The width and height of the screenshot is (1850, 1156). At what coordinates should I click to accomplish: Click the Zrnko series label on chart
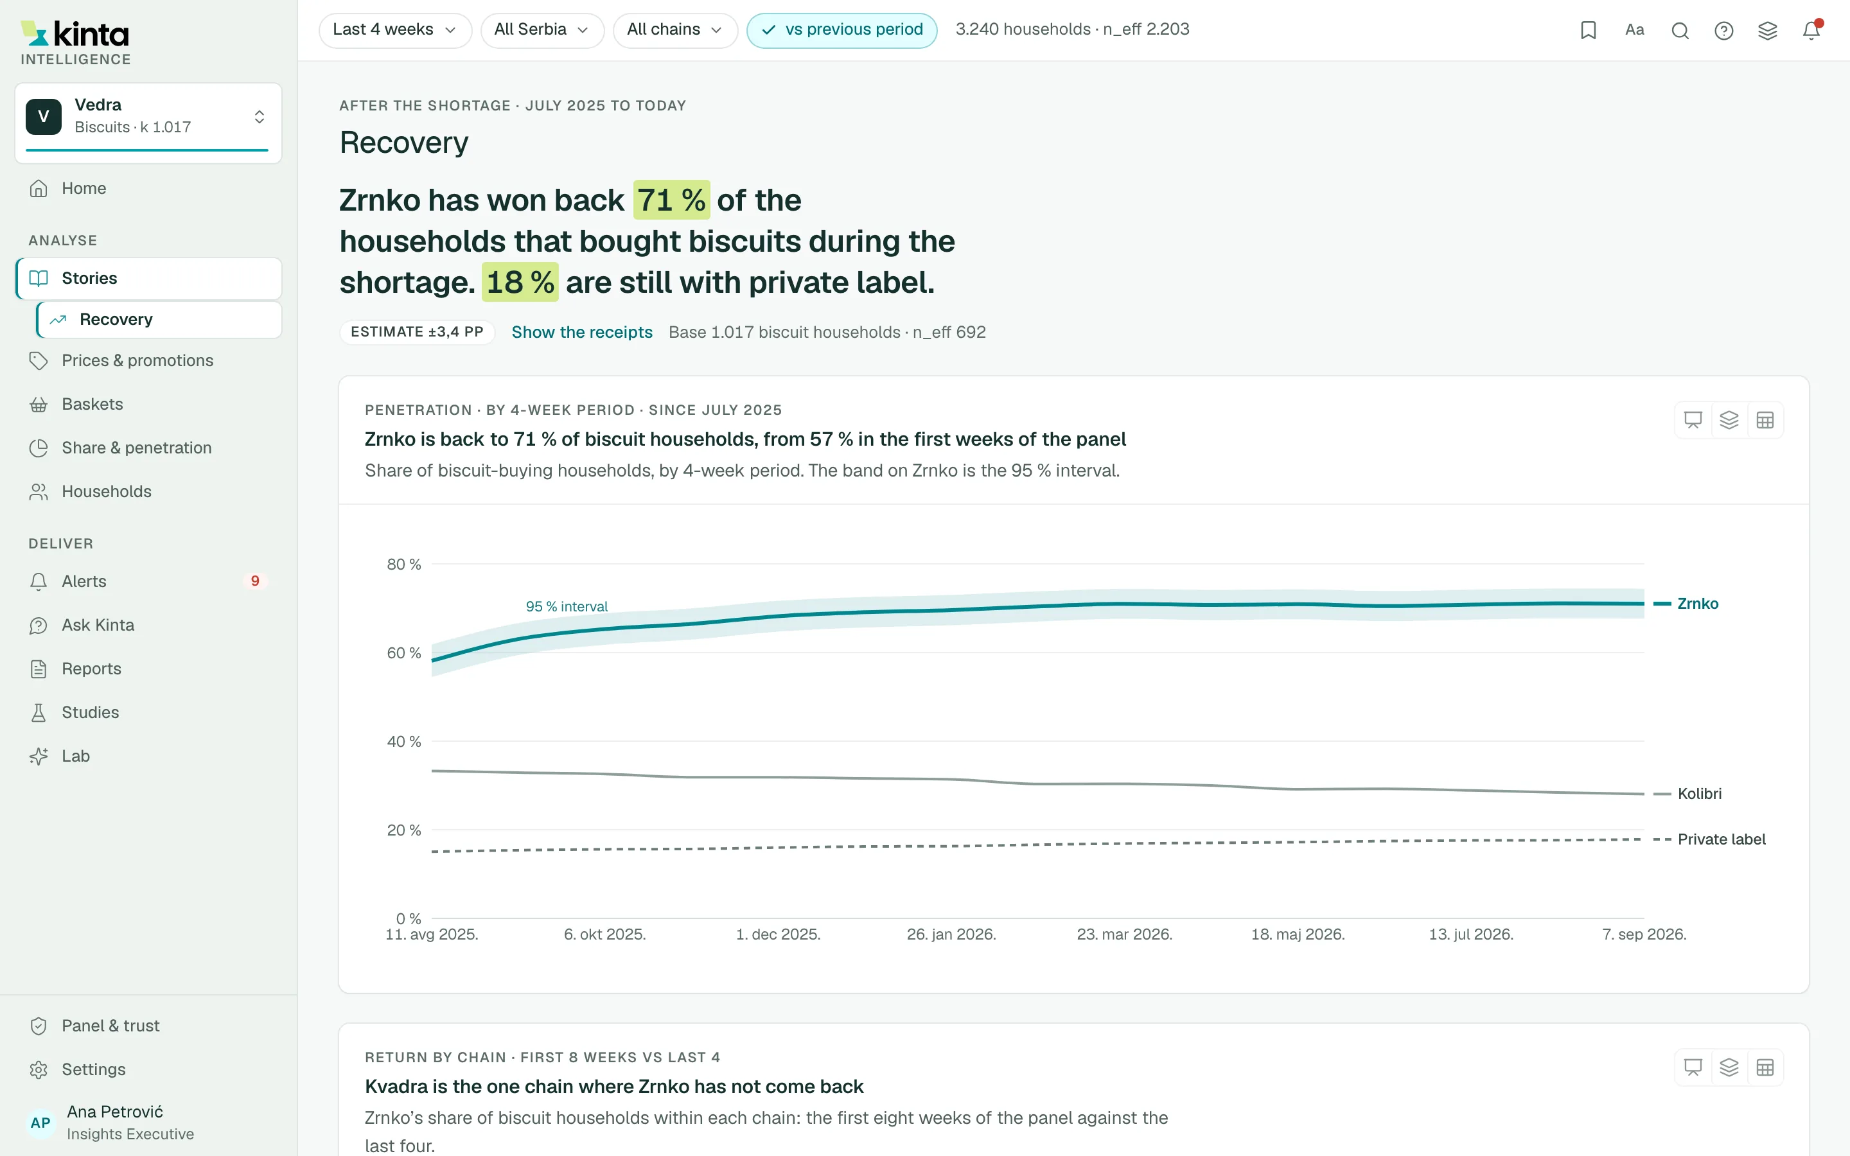(x=1697, y=604)
